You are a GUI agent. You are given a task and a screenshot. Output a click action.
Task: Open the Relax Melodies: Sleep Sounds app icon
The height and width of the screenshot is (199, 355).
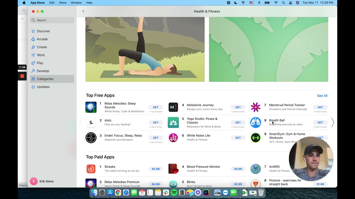pos(91,107)
